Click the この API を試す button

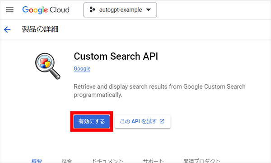coord(143,121)
